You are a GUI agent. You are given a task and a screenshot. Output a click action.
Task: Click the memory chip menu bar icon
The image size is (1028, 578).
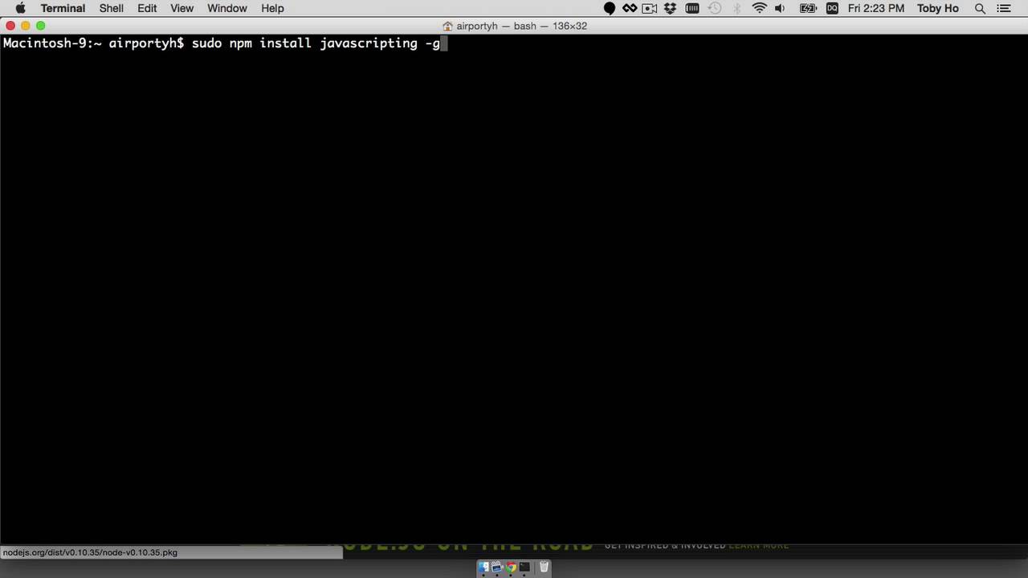[691, 8]
